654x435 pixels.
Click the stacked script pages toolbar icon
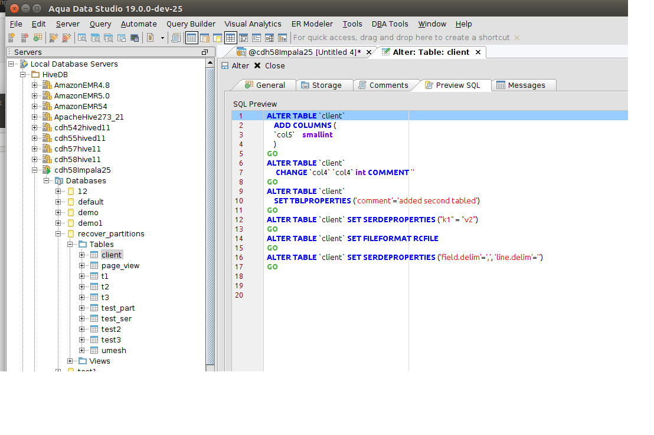[176, 38]
